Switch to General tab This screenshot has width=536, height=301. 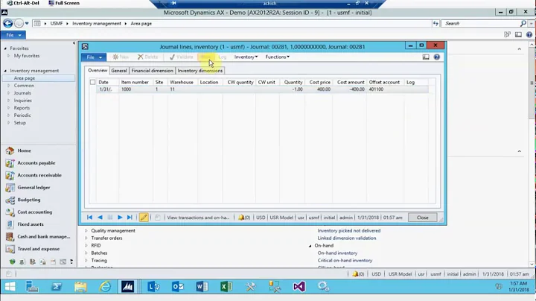(119, 71)
